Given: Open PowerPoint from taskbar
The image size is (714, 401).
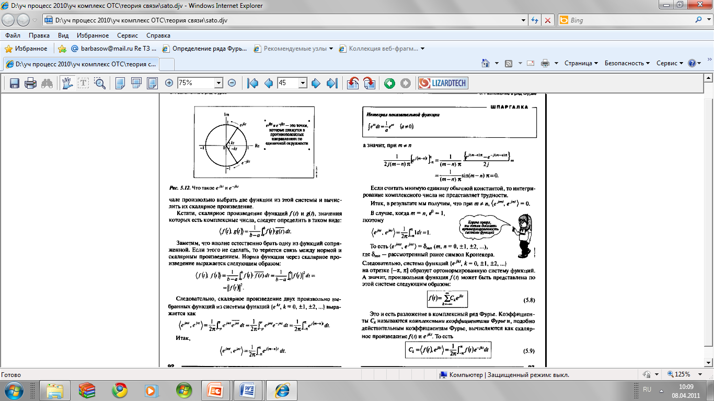Looking at the screenshot, I should [215, 390].
